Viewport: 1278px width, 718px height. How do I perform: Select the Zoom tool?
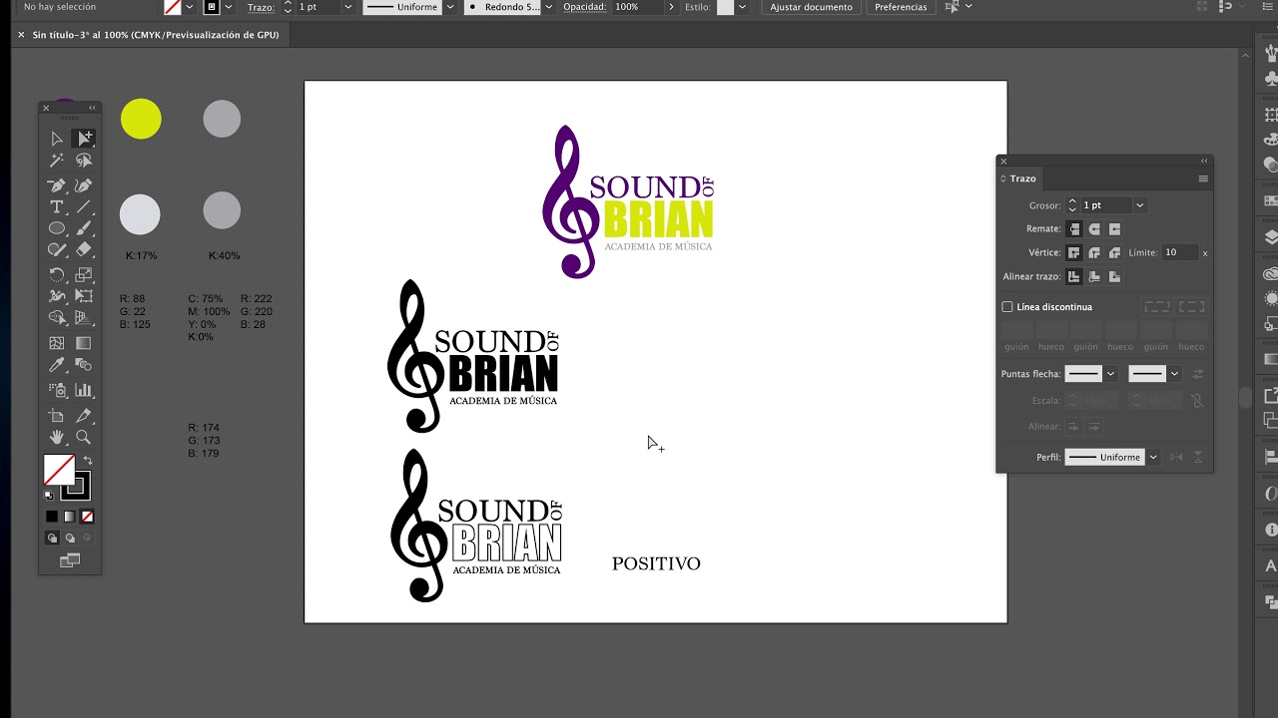(84, 438)
